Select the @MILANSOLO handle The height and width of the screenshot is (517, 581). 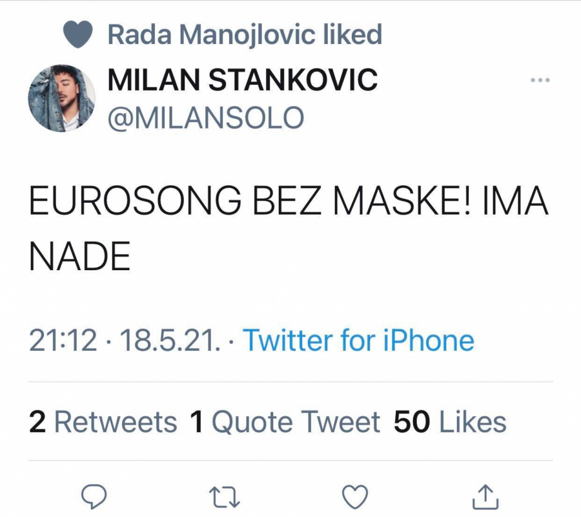(x=203, y=116)
